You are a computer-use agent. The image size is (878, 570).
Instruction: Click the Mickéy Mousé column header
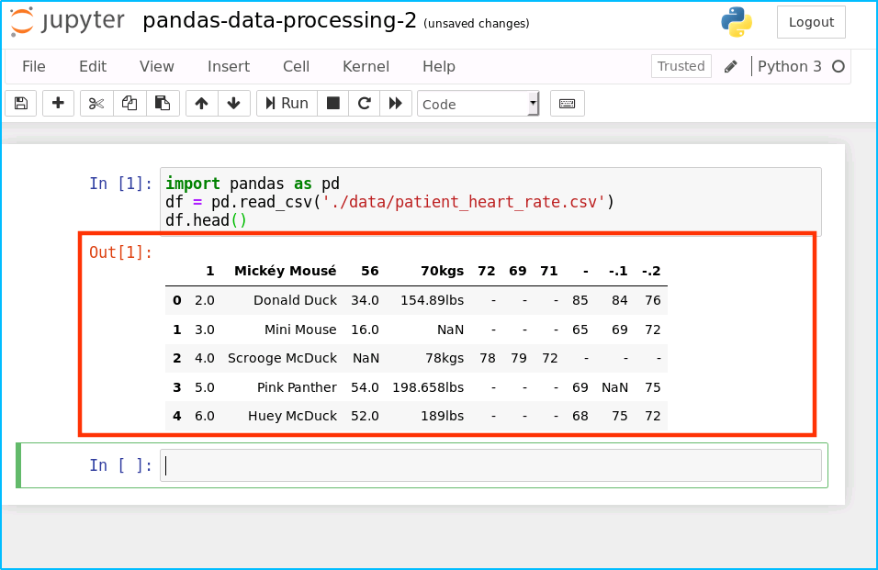[285, 271]
